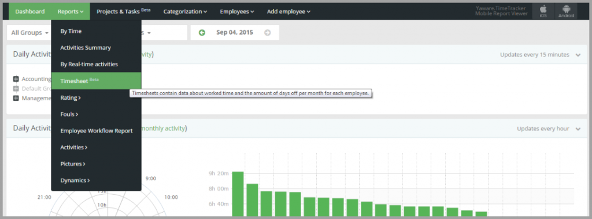Expand the Rating submenu
592x219 pixels.
(x=97, y=98)
